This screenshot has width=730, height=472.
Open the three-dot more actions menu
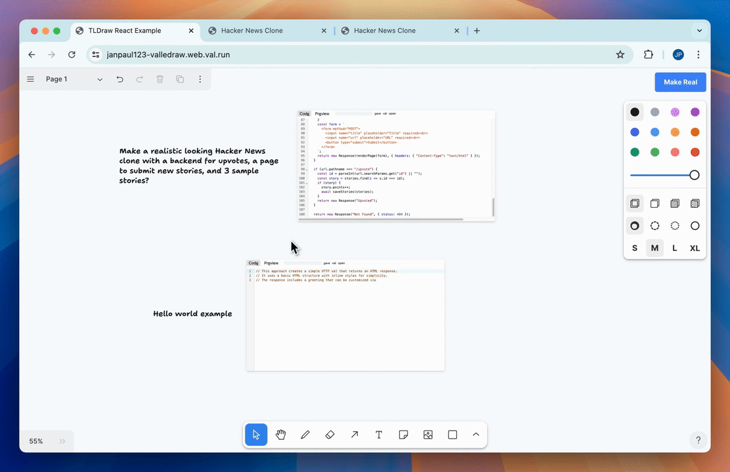tap(200, 79)
